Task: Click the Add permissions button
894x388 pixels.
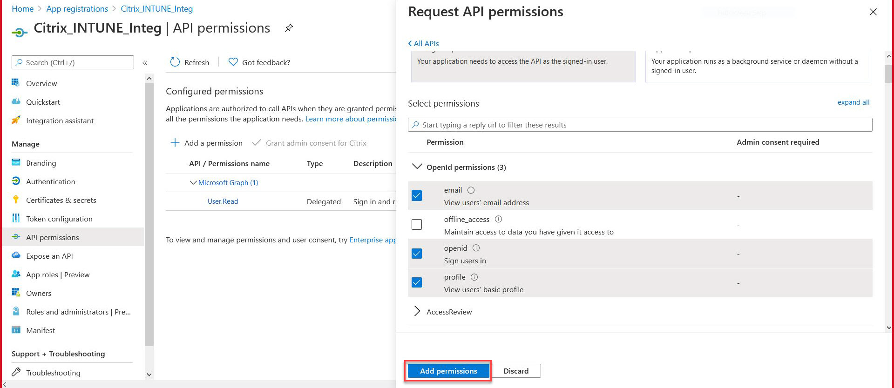Action: pyautogui.click(x=448, y=371)
